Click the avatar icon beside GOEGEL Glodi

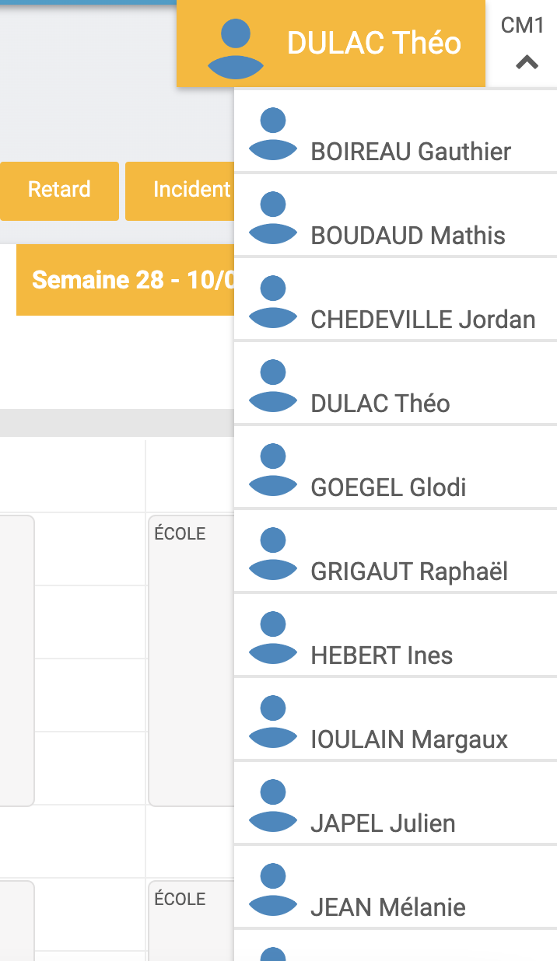point(273,470)
